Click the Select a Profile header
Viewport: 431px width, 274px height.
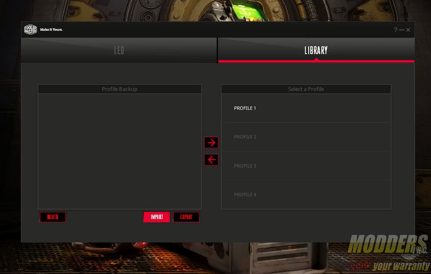(306, 89)
